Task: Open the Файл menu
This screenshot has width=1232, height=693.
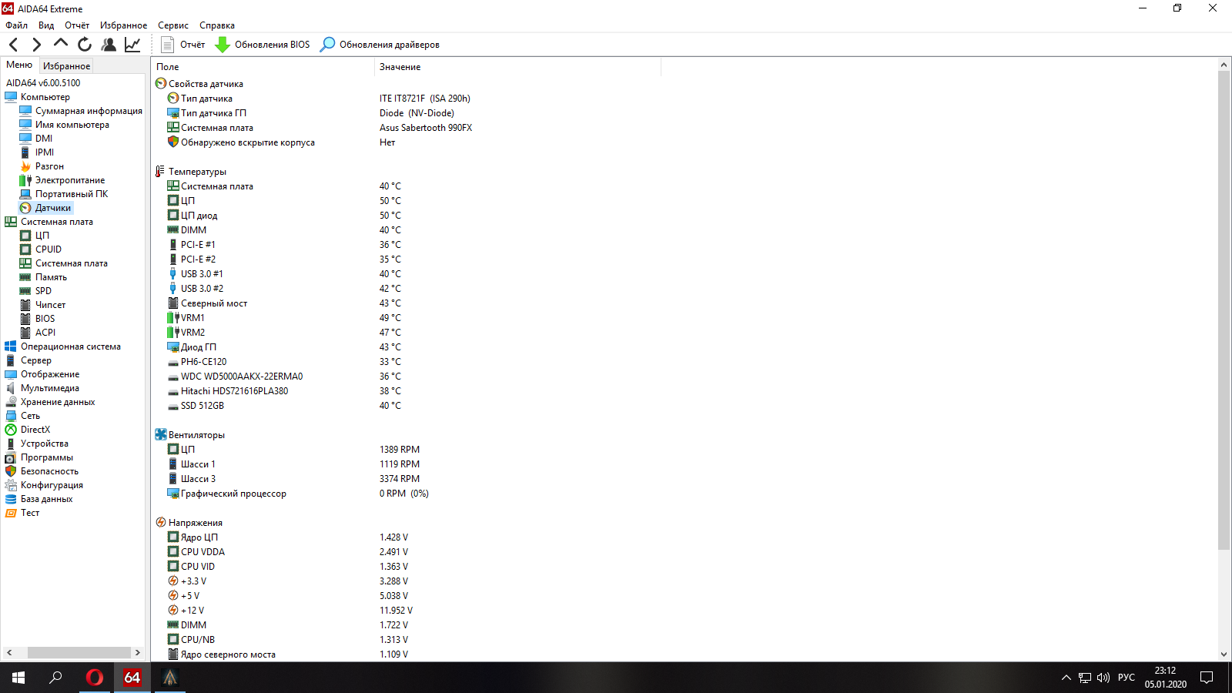Action: coord(16,25)
